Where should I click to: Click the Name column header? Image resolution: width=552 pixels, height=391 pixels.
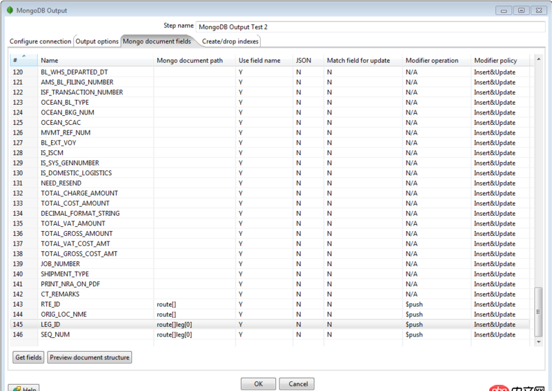(x=95, y=60)
